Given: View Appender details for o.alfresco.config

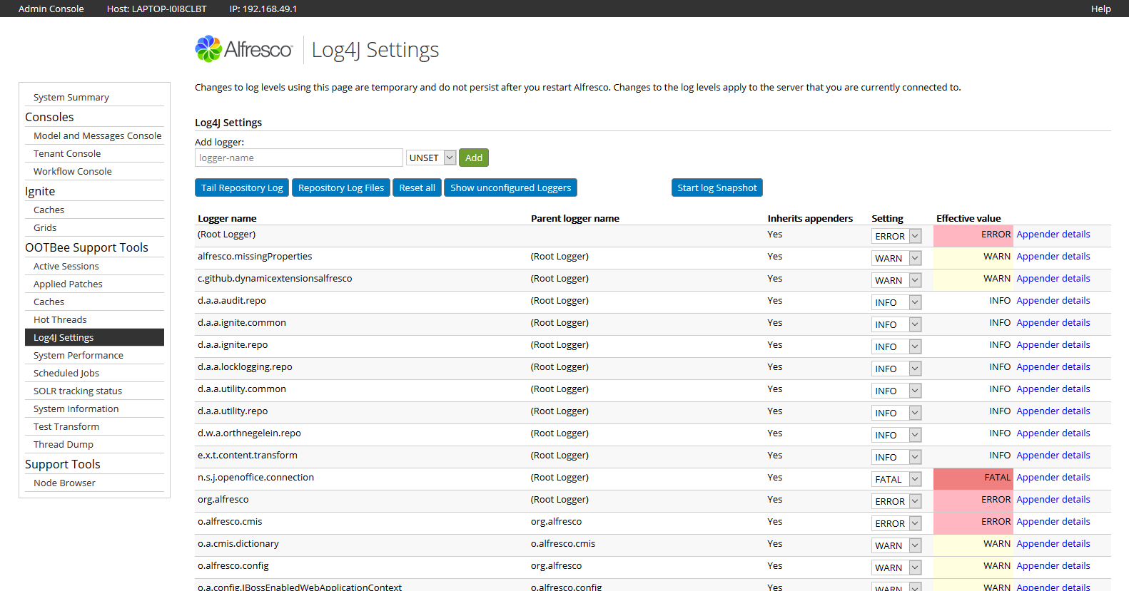Looking at the screenshot, I should coord(1053,565).
